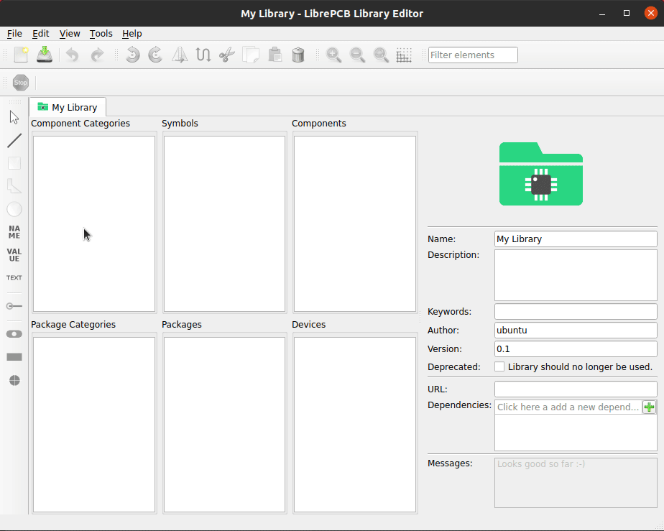Switch to the My Library tab
Screen dimensions: 664x531
click(68, 107)
